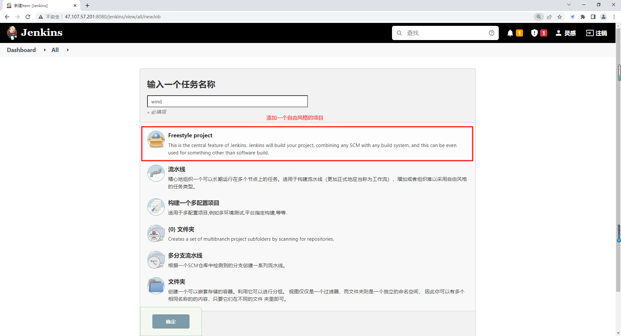Open notifications bell icon
Viewport: 621px width, 336px height.
(510, 33)
